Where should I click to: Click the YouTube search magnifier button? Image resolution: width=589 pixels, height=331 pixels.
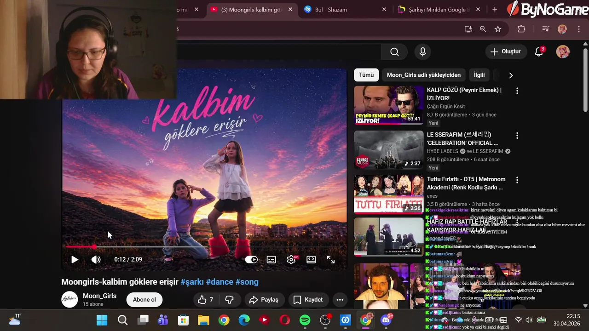pyautogui.click(x=394, y=52)
